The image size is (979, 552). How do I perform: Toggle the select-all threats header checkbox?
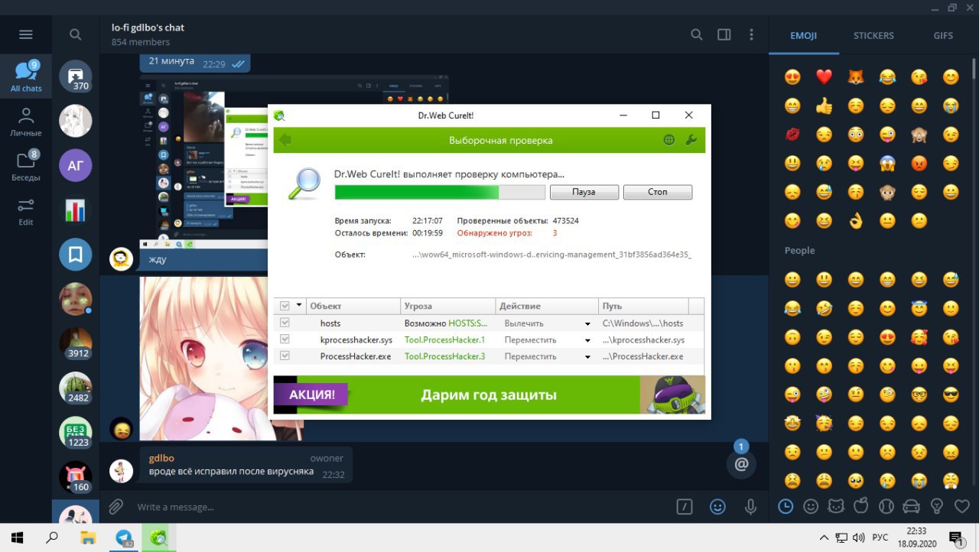[x=285, y=306]
